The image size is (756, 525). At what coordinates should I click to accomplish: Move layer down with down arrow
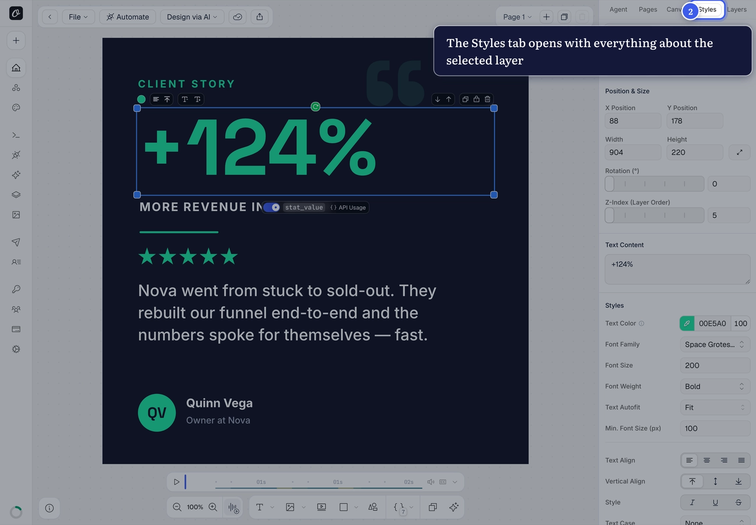pos(438,99)
